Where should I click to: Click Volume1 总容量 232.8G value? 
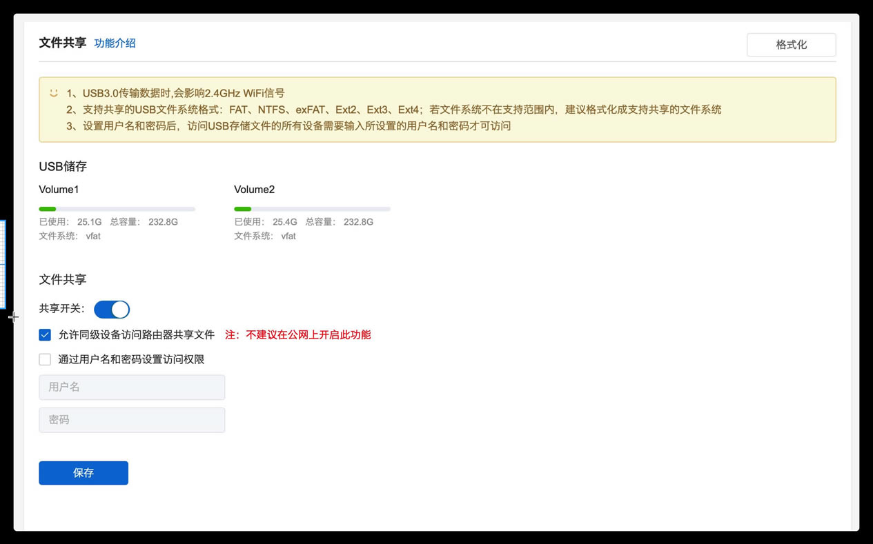pos(163,222)
